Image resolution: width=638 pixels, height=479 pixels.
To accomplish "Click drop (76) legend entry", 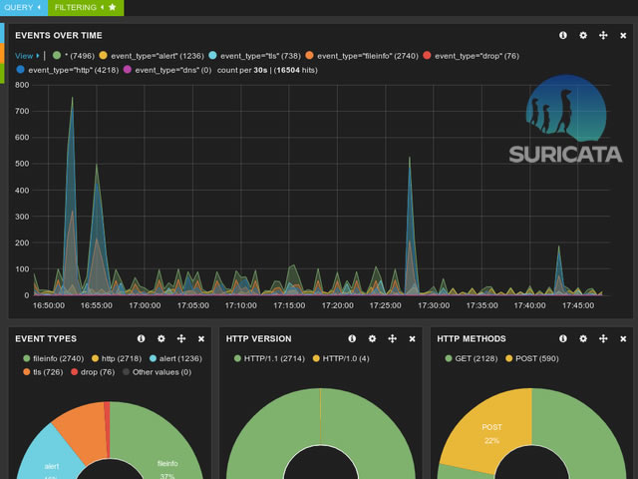I will click(x=93, y=372).
